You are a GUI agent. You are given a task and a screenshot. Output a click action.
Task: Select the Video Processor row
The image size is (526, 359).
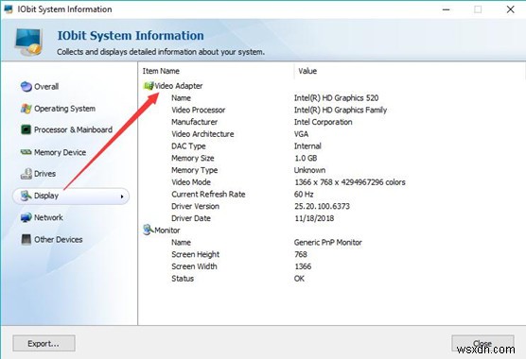199,110
